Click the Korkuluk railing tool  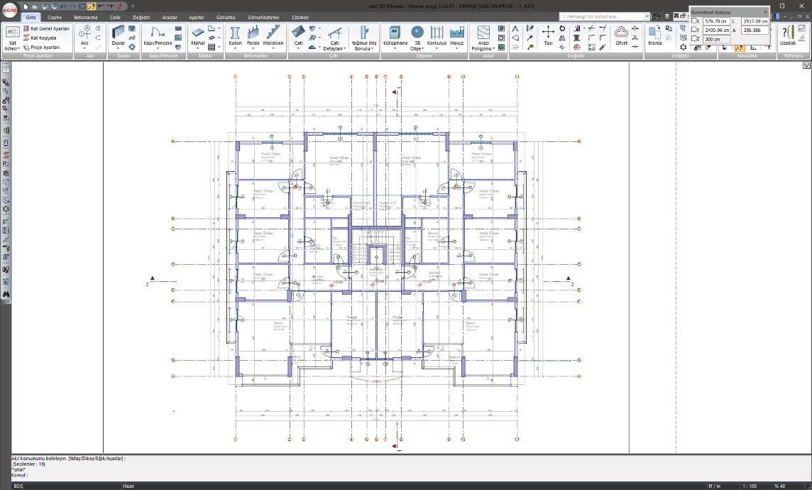click(x=437, y=35)
